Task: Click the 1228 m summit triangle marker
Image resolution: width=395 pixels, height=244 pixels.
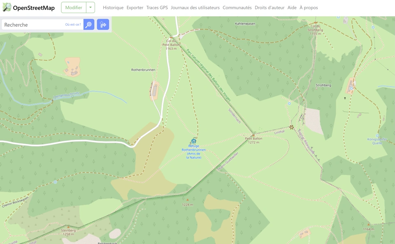Action: point(188,200)
